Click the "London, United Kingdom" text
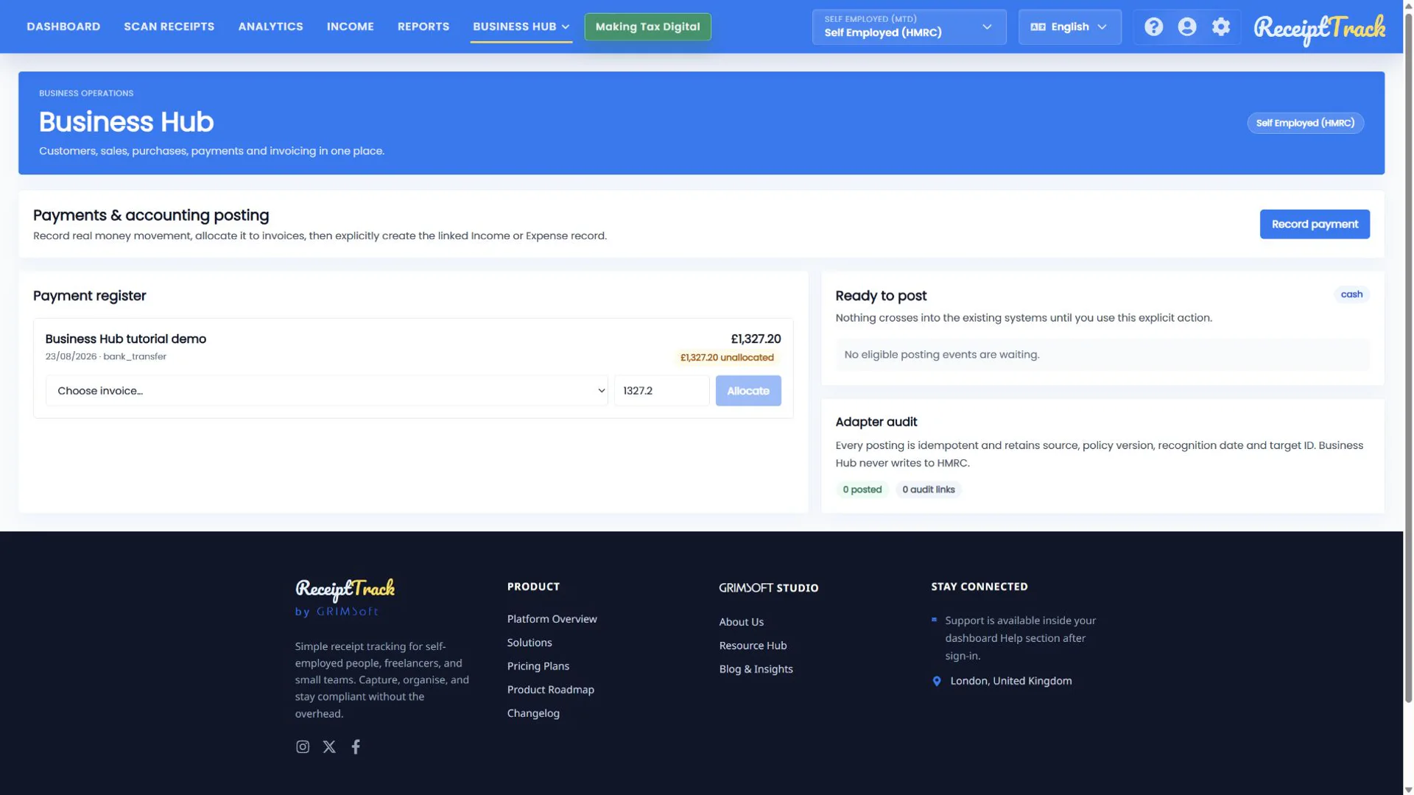This screenshot has width=1414, height=795. coord(1011,682)
